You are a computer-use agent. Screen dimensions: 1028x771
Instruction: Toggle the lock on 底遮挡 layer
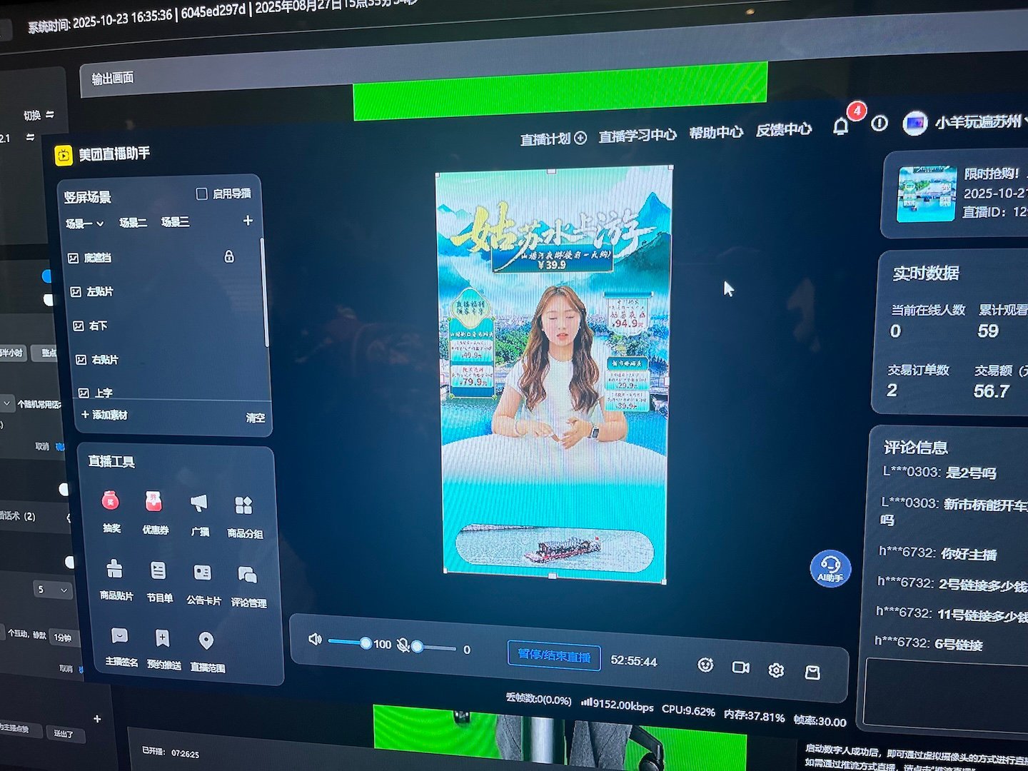tap(229, 256)
